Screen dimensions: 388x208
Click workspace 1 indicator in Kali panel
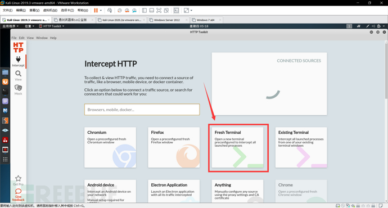(x=349, y=26)
